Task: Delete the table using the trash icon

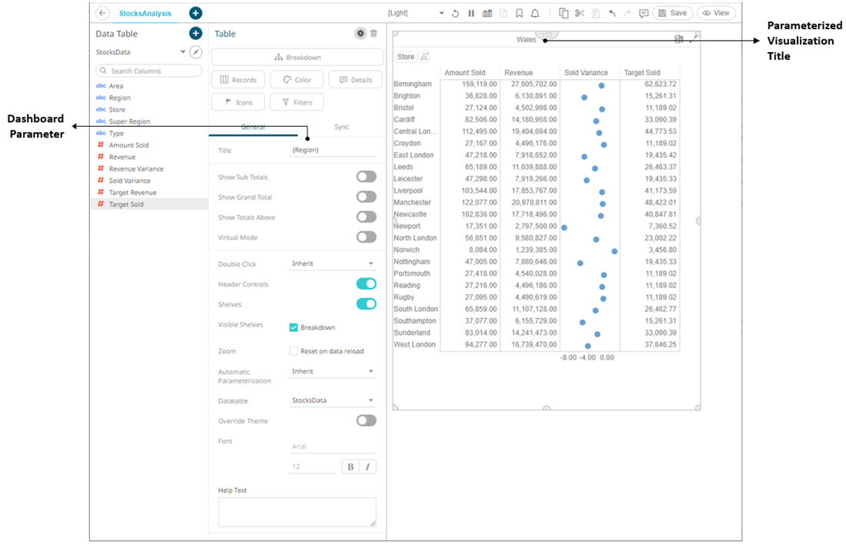Action: click(374, 34)
